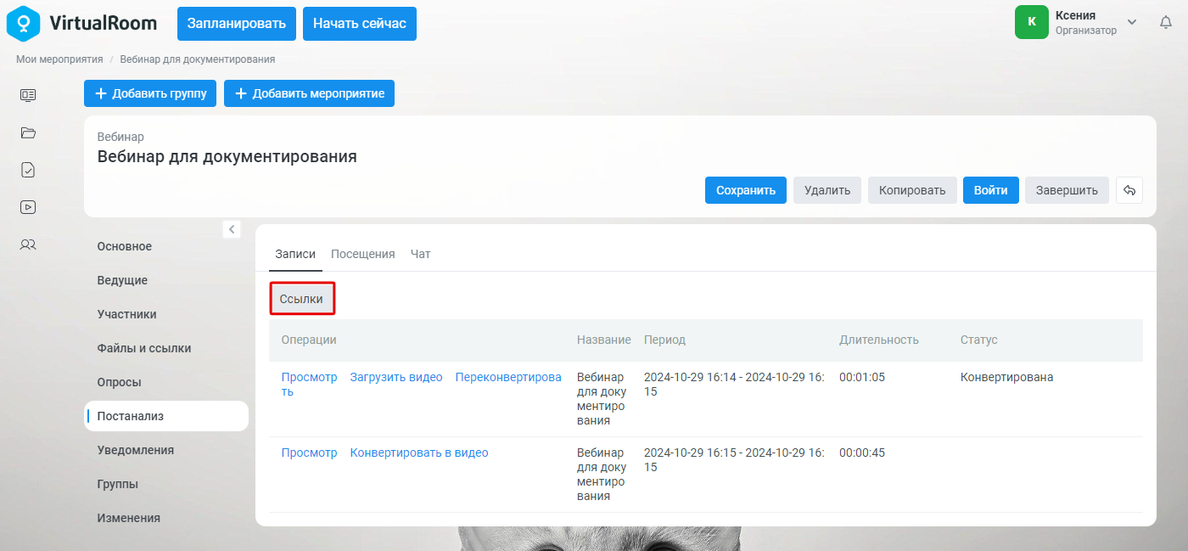Switch to the Посещения tab

point(363,254)
